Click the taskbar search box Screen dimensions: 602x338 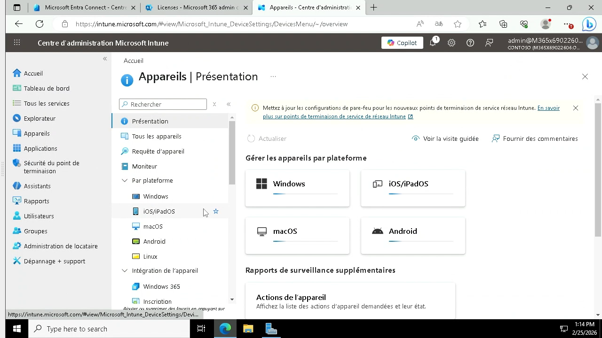(109, 329)
